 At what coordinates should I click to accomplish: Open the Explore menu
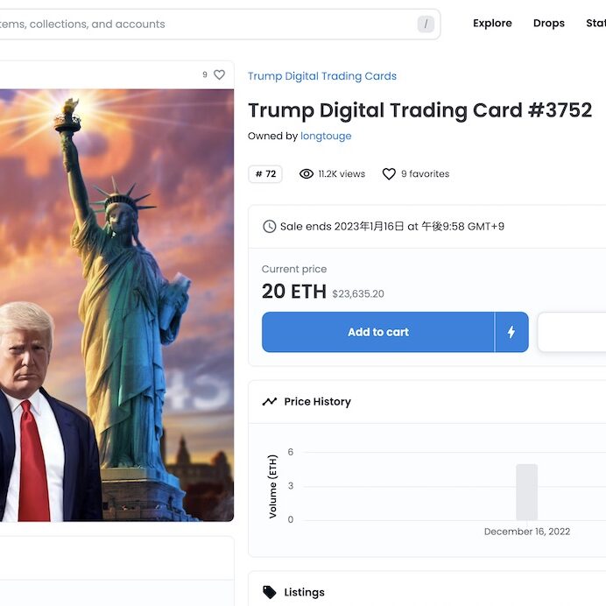pyautogui.click(x=492, y=23)
